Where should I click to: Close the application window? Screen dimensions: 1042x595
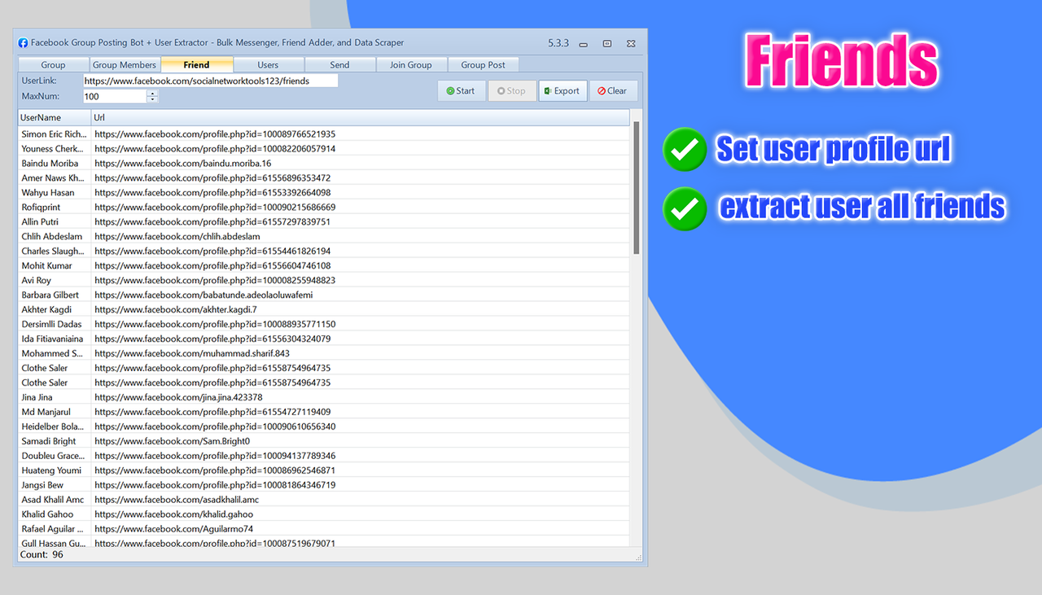click(x=631, y=43)
